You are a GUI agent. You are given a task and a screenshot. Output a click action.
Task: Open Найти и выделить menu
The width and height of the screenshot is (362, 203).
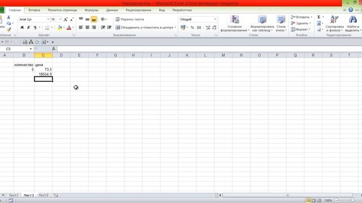353,24
